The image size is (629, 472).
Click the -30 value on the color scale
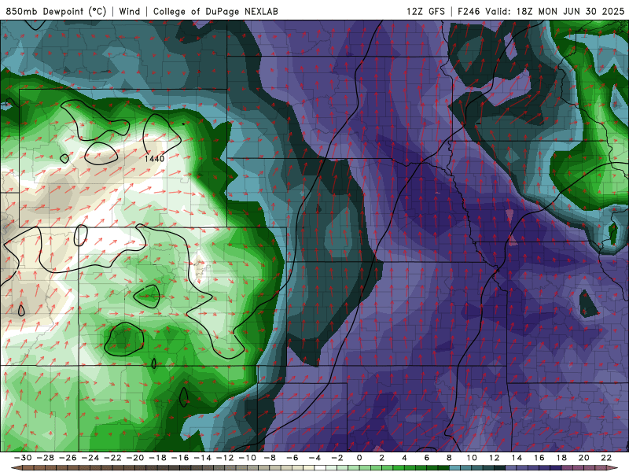tap(23, 458)
